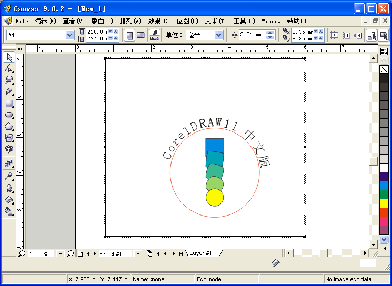Click the palette options icon at top
Image resolution: width=392 pixels, height=286 pixels.
tap(384, 52)
